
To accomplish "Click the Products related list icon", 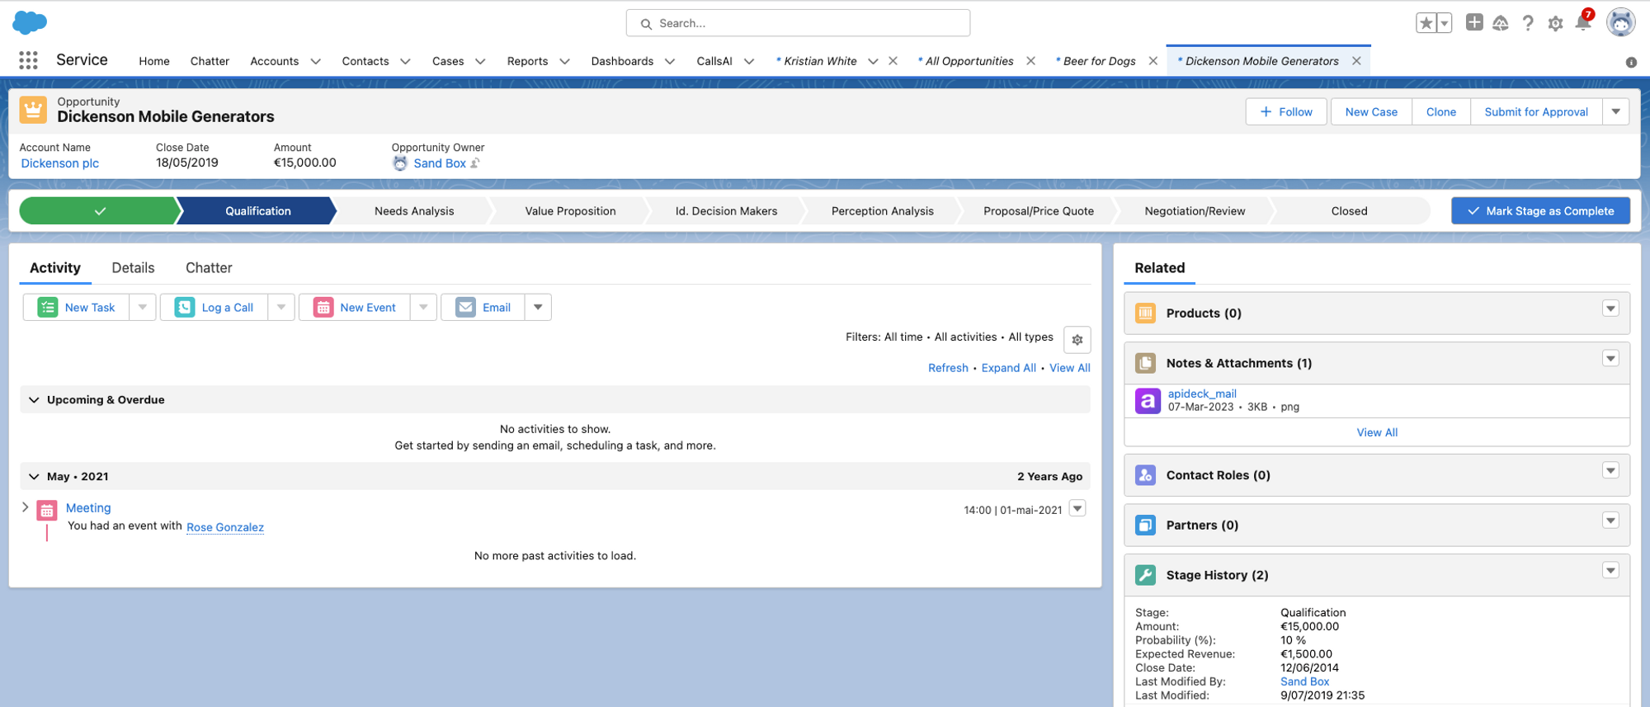I will pos(1145,313).
